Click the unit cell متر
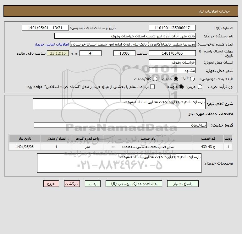The height and width of the screenshot is (234, 242). click(87, 147)
